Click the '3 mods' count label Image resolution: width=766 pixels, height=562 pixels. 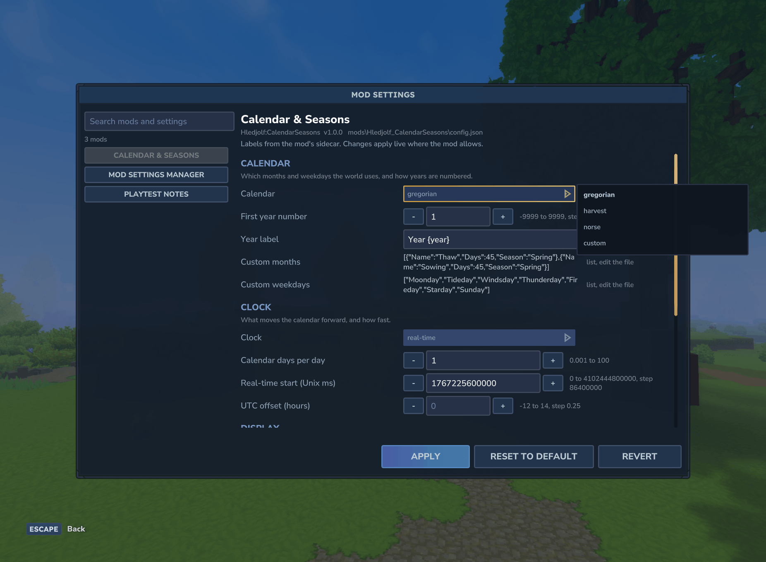[96, 139]
